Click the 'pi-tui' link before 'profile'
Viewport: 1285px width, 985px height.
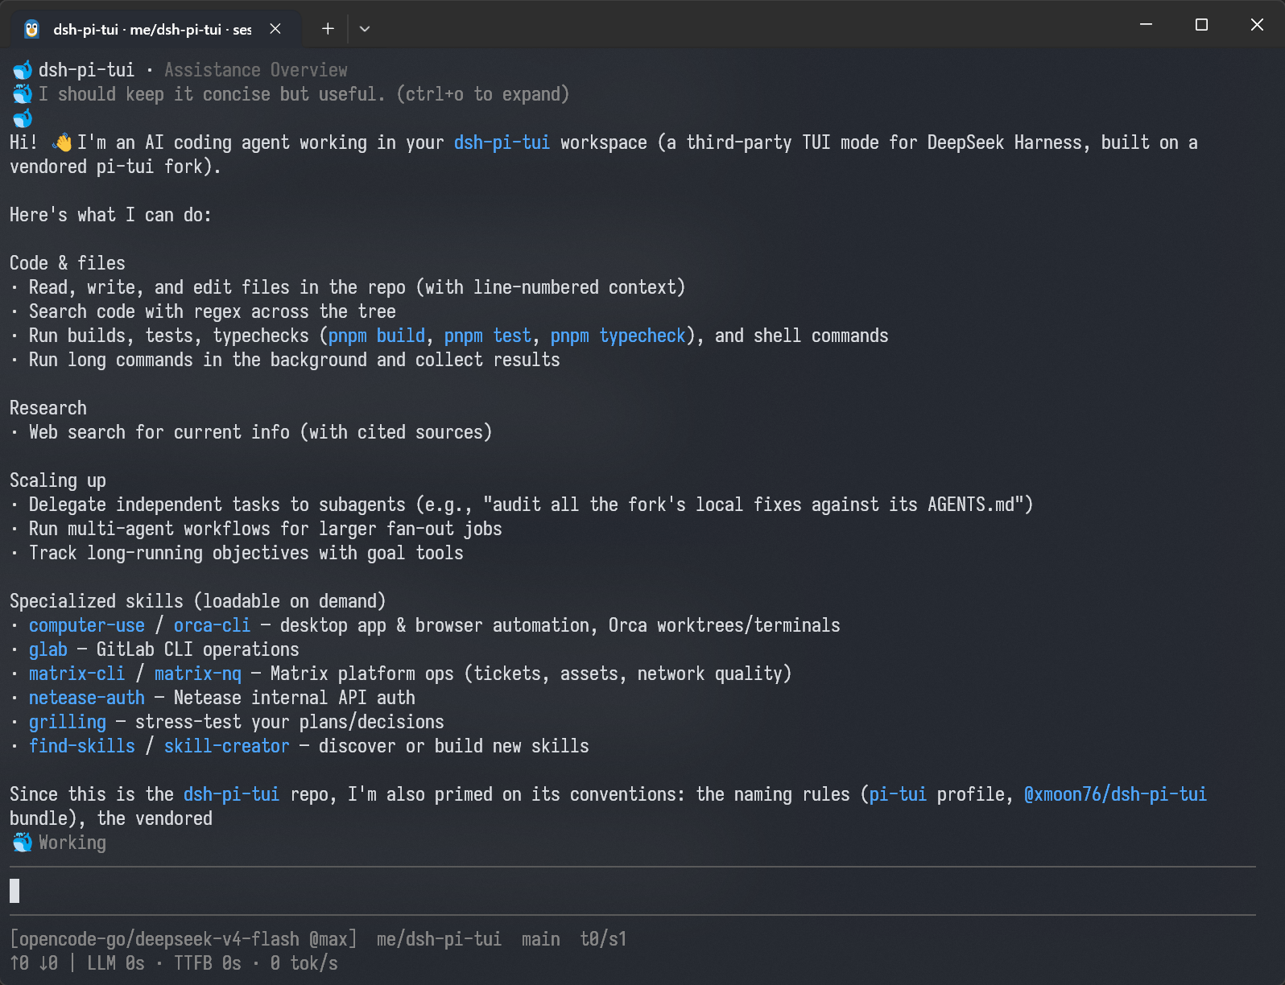(899, 794)
